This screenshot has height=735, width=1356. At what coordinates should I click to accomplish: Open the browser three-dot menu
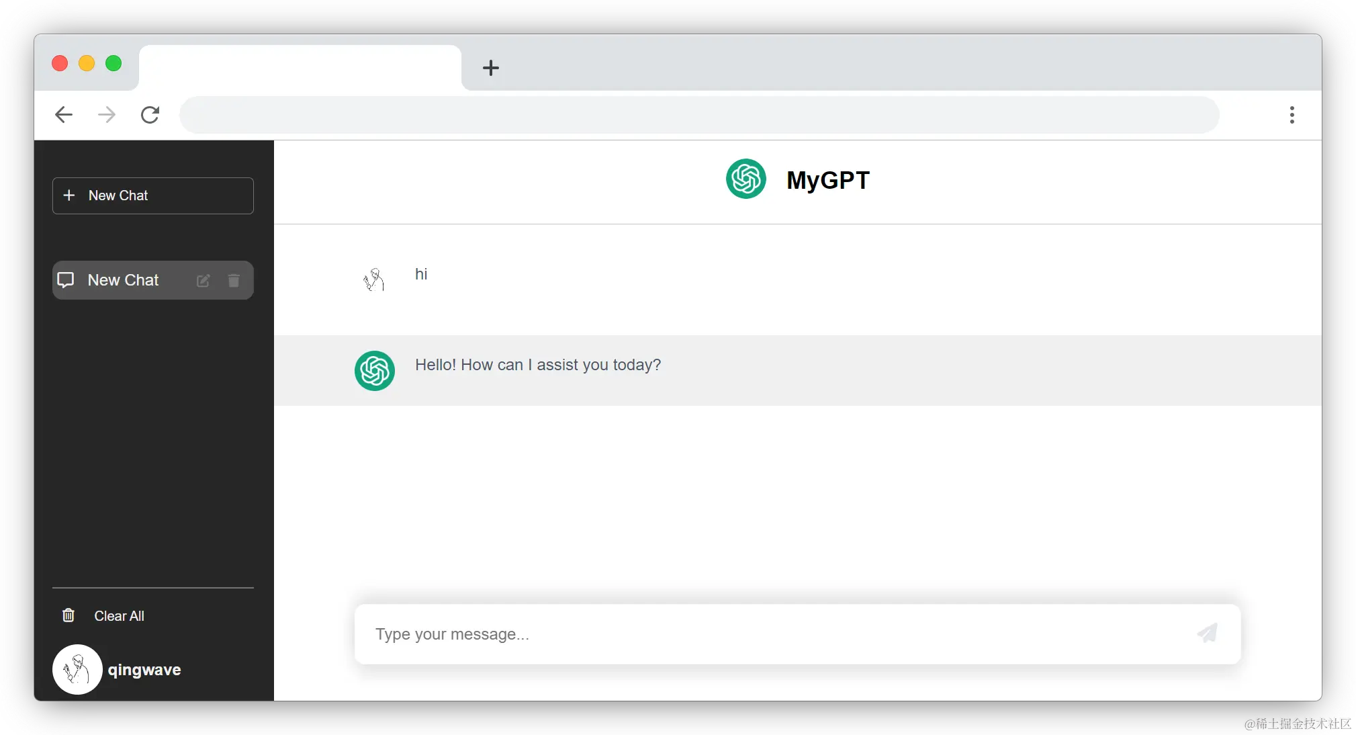1292,115
